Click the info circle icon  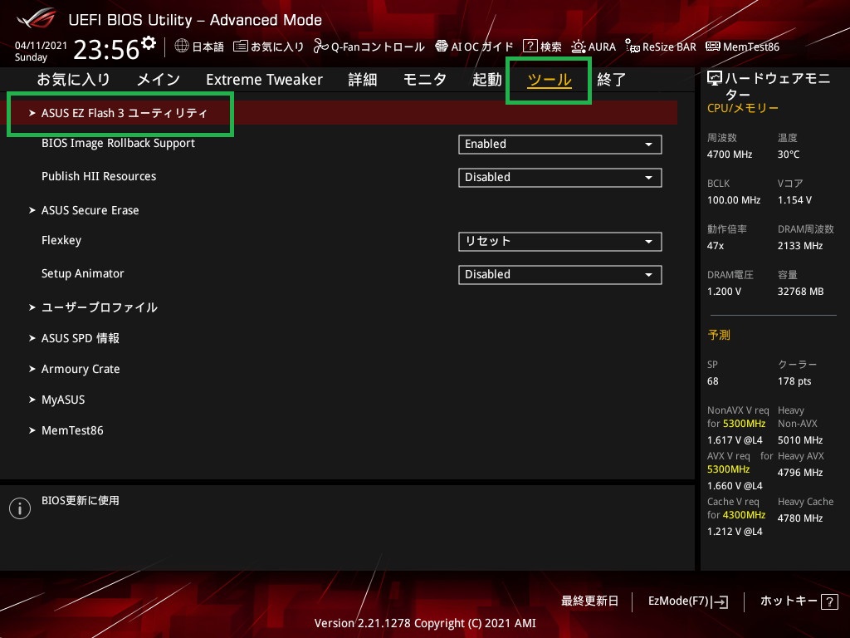coord(20,508)
